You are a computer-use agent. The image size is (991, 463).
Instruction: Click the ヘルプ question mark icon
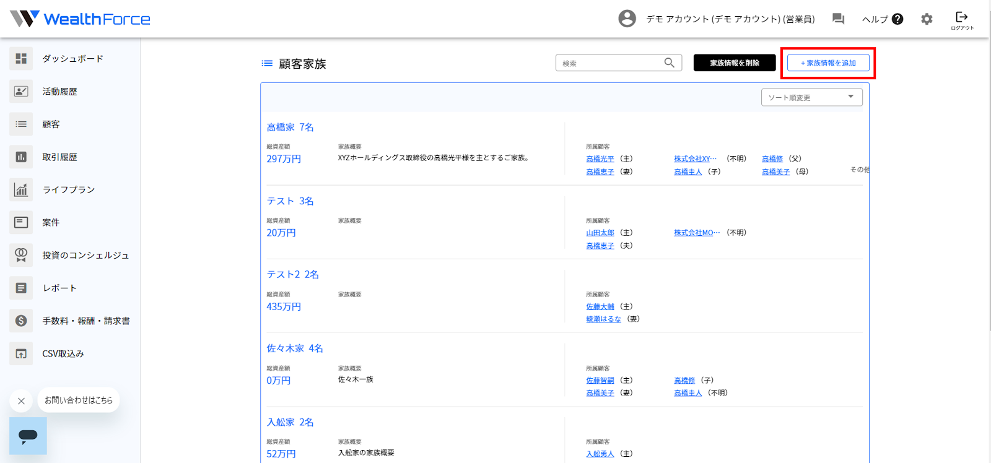(x=897, y=19)
